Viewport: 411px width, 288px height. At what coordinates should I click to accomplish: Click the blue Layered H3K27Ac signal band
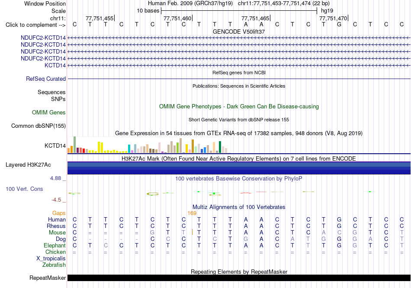pyautogui.click(x=239, y=168)
